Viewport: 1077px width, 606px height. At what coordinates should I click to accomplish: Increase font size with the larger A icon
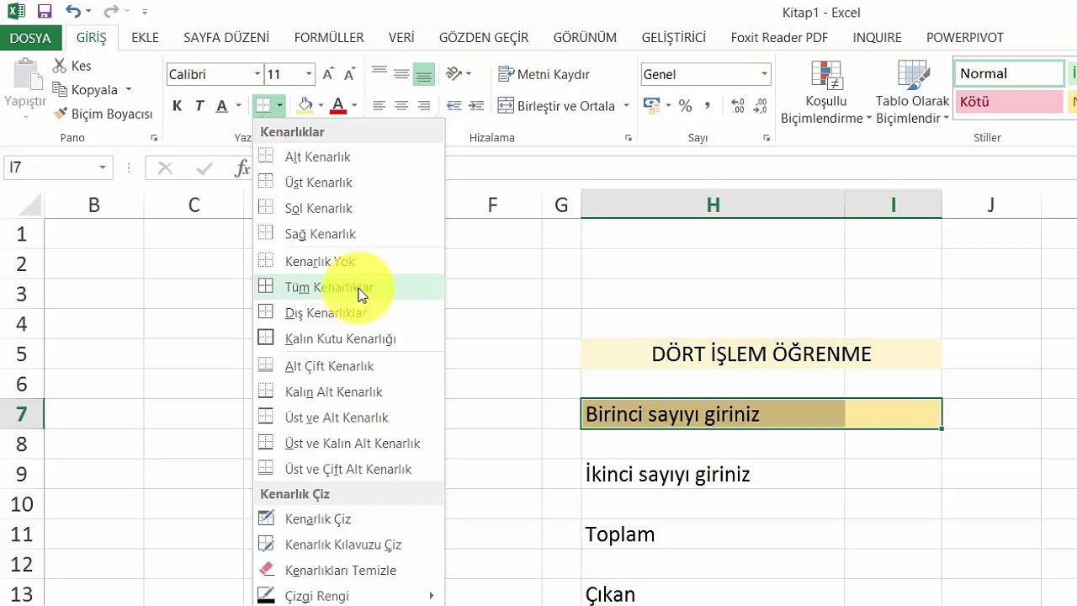(x=328, y=74)
